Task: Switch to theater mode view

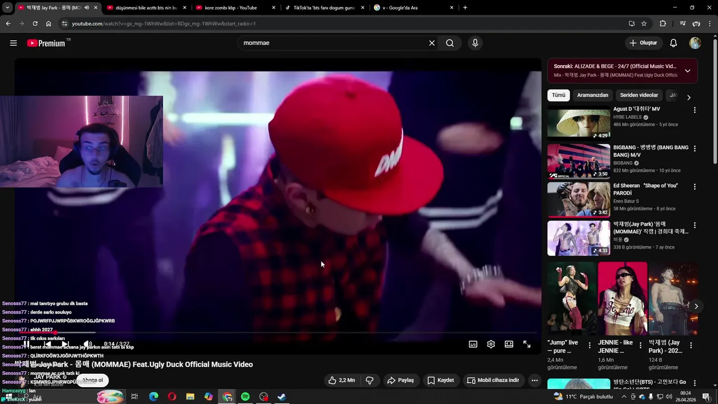Action: 509,345
